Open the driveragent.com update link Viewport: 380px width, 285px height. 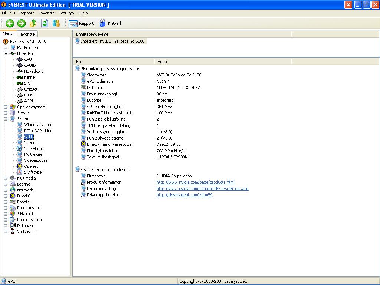click(x=185, y=195)
